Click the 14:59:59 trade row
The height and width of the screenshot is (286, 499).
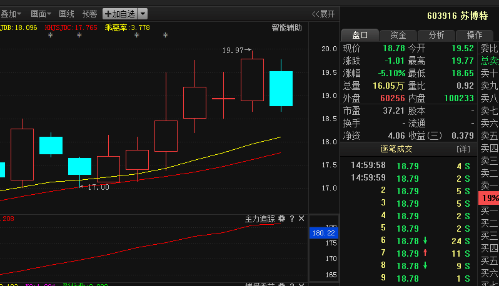(x=410, y=178)
